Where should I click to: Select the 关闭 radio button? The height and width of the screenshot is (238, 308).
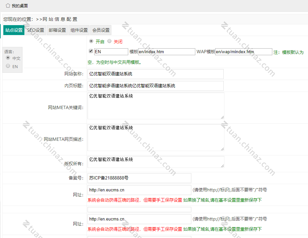pyautogui.click(x=109, y=41)
